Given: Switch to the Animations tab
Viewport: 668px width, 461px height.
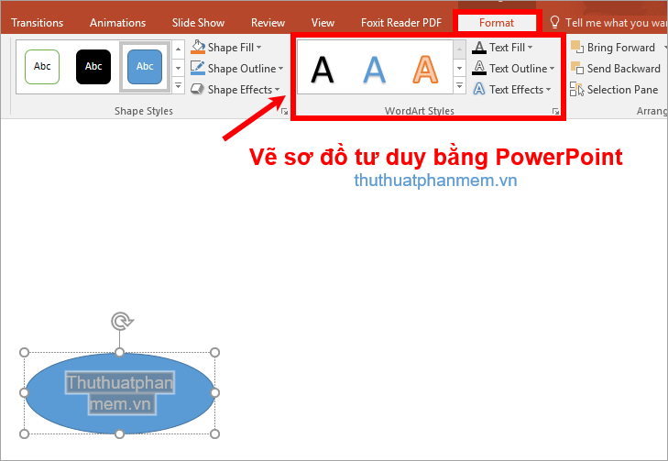Looking at the screenshot, I should [117, 23].
